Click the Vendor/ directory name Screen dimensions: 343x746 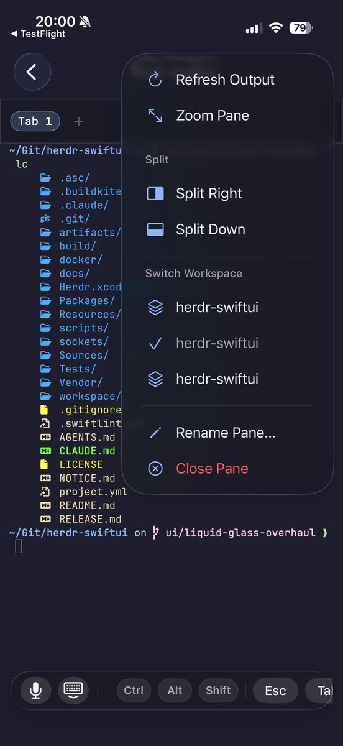tap(81, 383)
